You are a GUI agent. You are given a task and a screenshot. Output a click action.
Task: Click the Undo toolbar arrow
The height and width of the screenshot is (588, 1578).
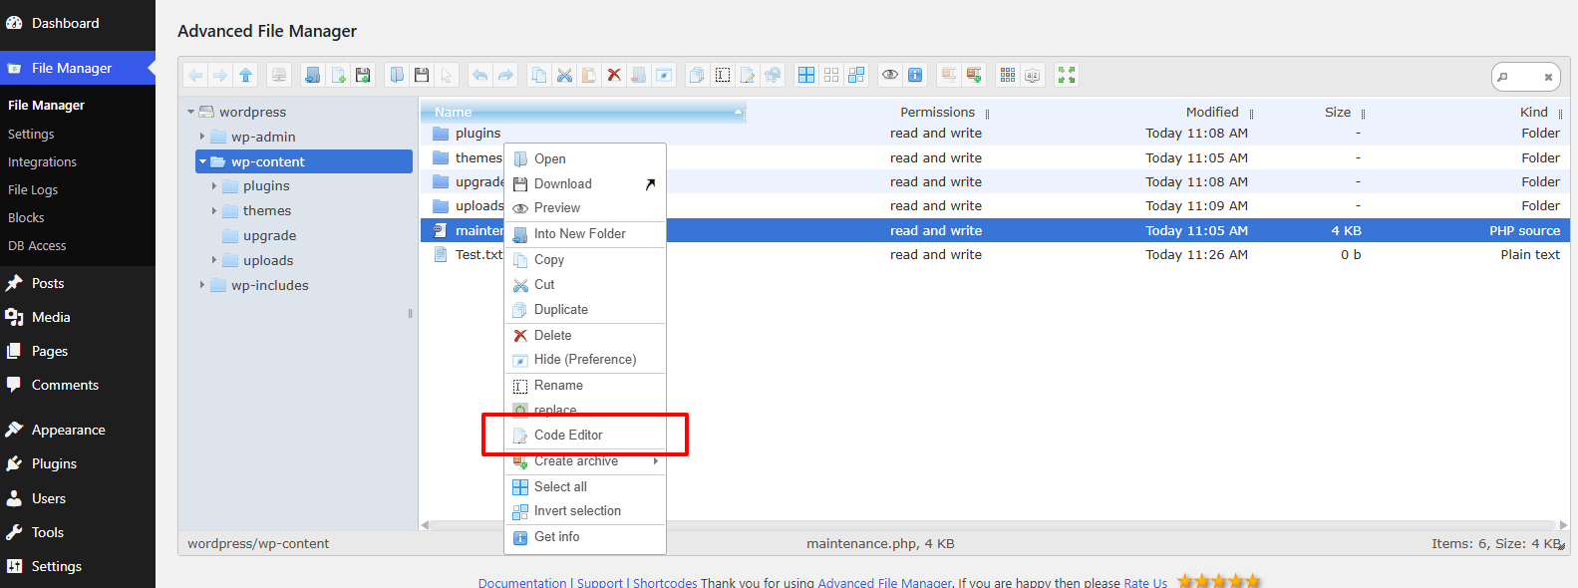click(x=480, y=75)
